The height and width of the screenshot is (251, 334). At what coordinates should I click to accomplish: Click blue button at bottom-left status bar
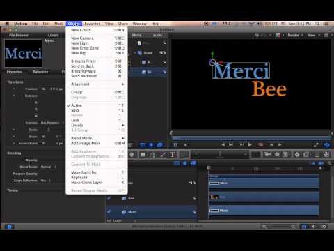9,227
